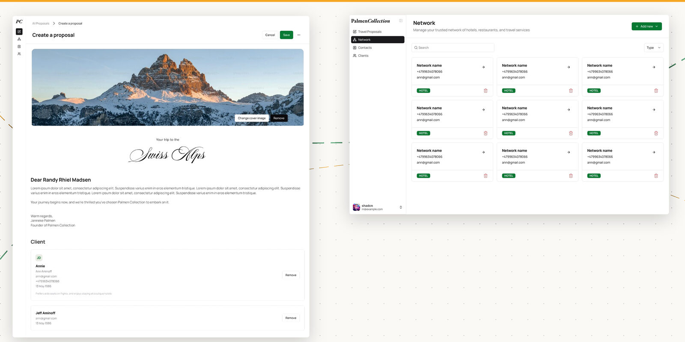The width and height of the screenshot is (685, 342).
Task: Click Change cover image button
Action: [x=252, y=118]
